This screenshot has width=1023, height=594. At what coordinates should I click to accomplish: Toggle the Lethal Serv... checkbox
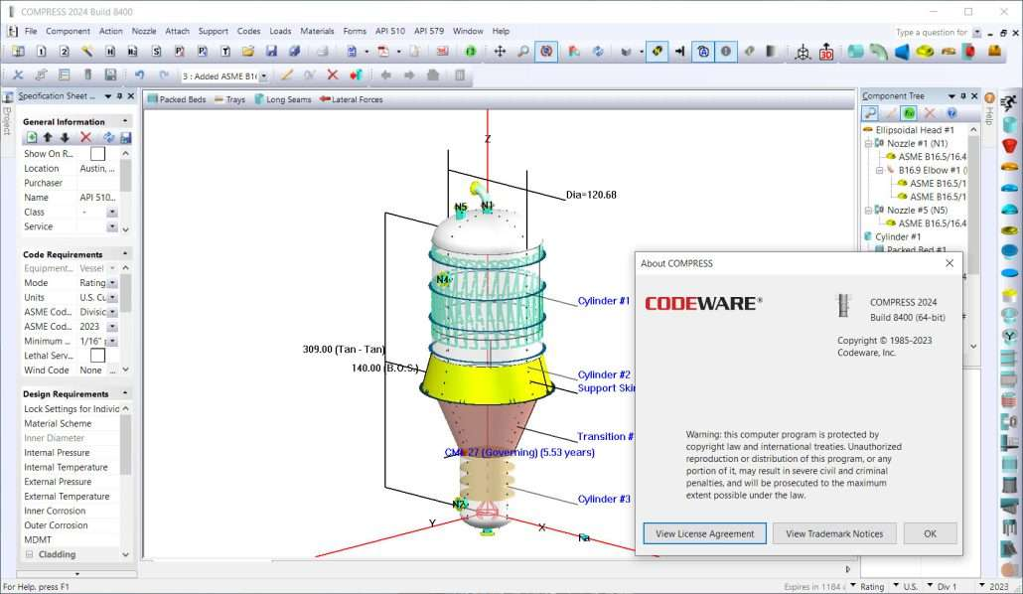pyautogui.click(x=98, y=356)
